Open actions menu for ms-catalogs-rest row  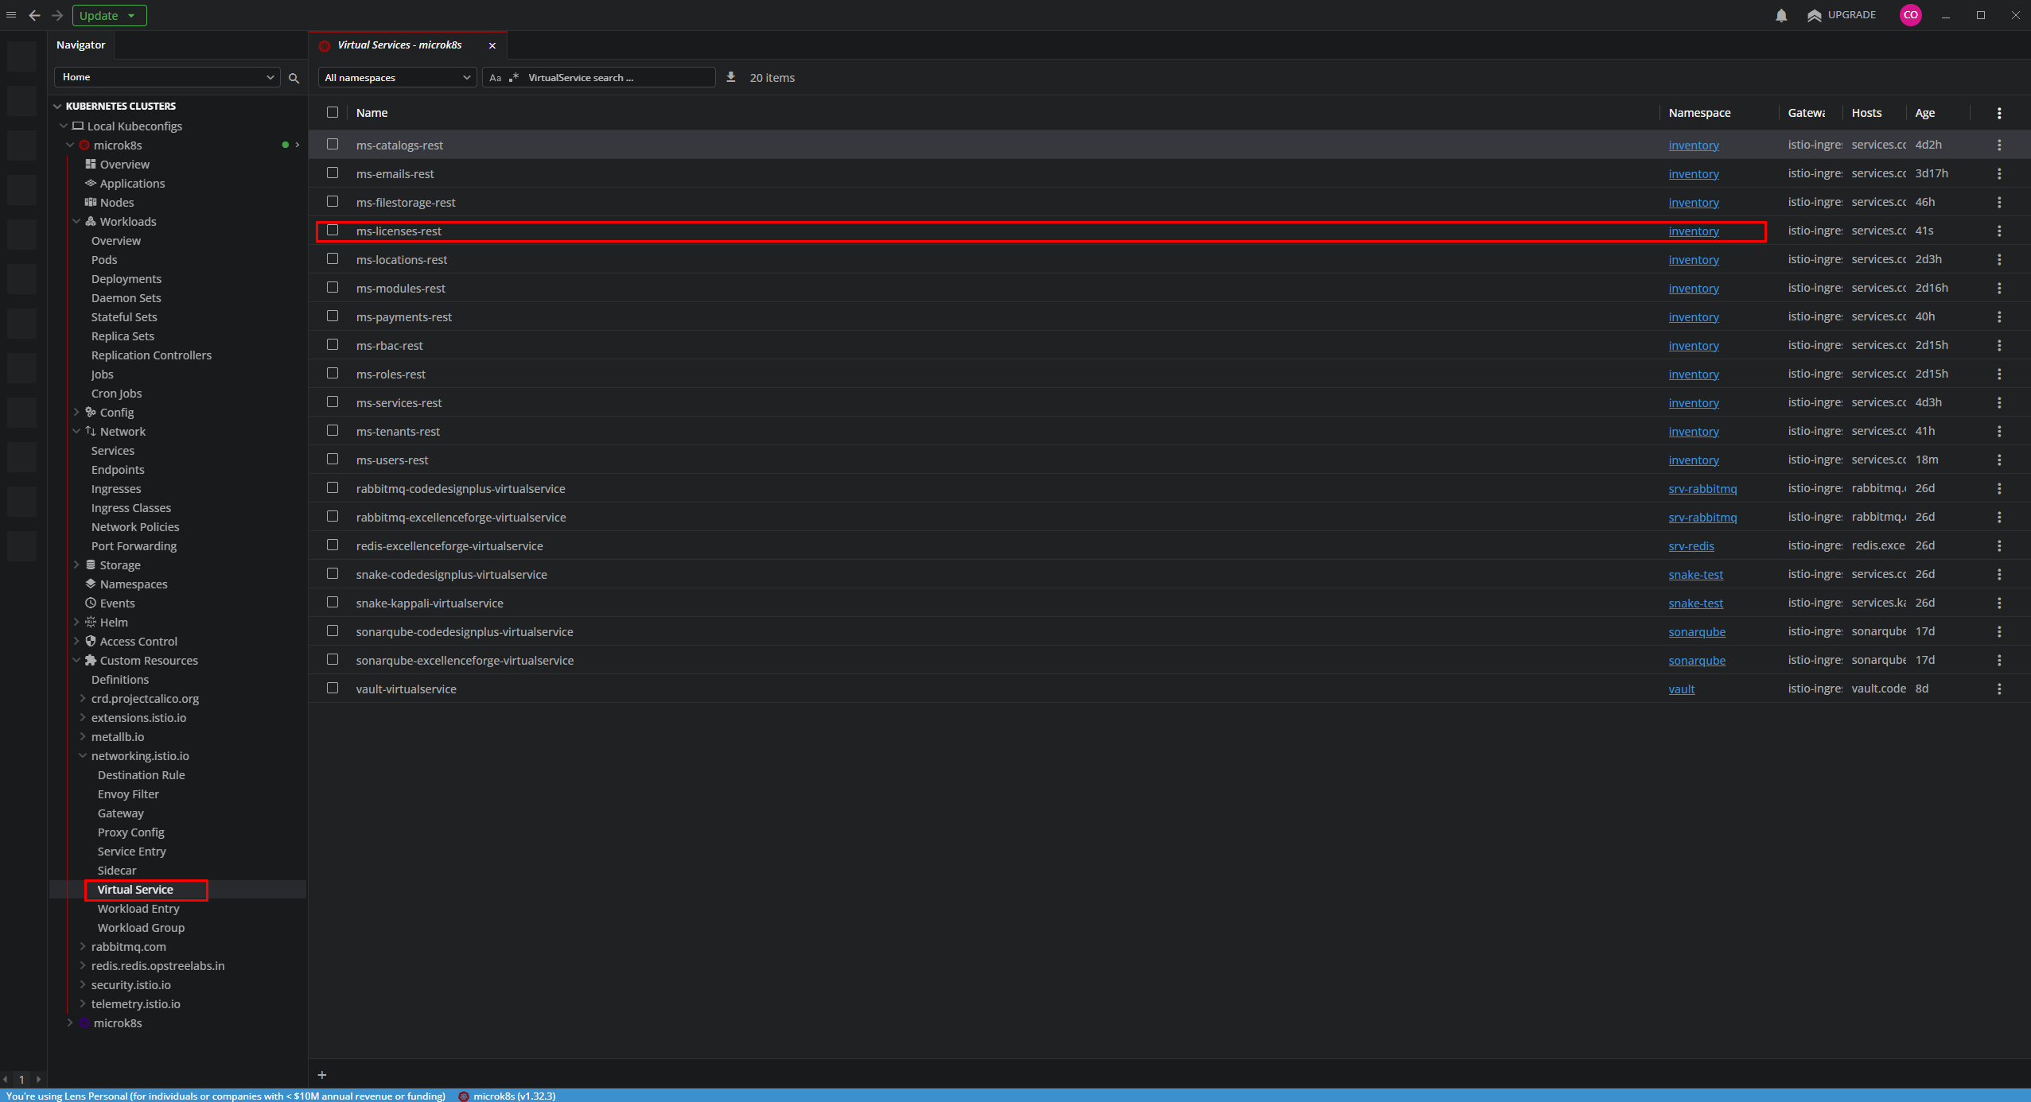pyautogui.click(x=1999, y=145)
